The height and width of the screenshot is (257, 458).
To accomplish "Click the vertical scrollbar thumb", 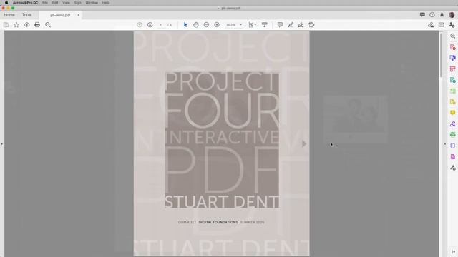I will point(441,56).
